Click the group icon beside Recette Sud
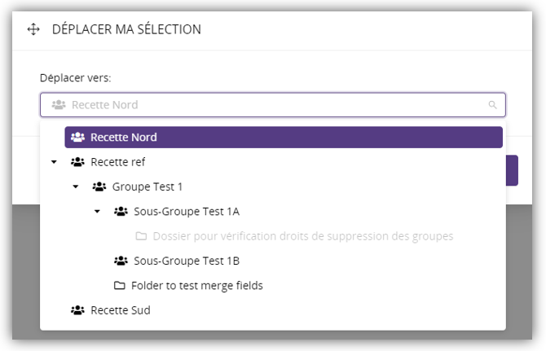 (x=78, y=310)
